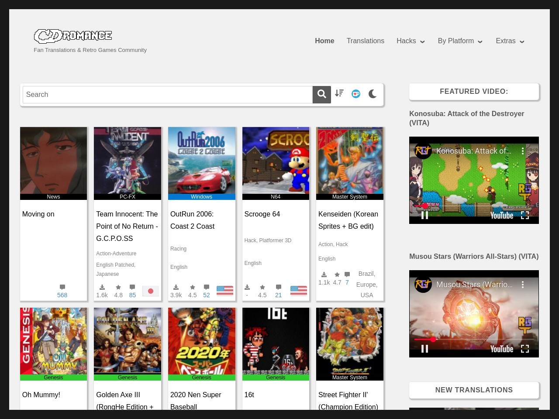Click download icon on Scrooge 64 card
This screenshot has width=559, height=419.
pos(247,287)
